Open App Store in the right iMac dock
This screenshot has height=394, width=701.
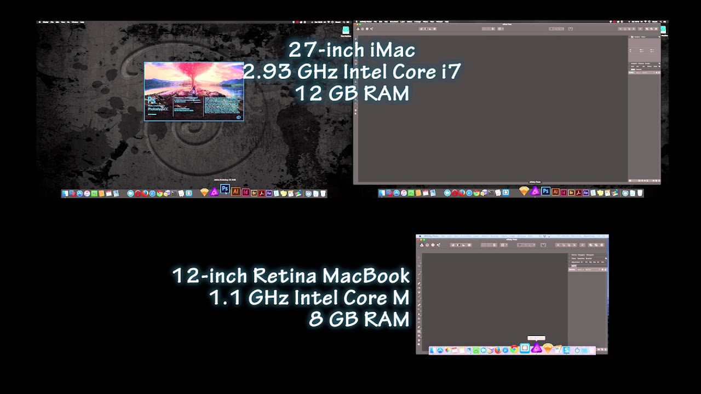coord(397,193)
